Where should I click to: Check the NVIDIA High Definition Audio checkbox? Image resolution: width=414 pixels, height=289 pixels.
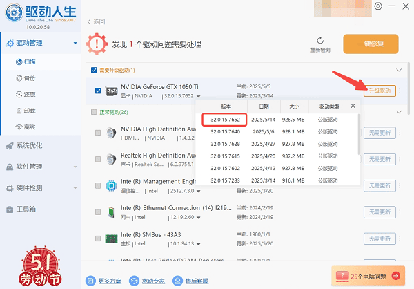[98, 133]
